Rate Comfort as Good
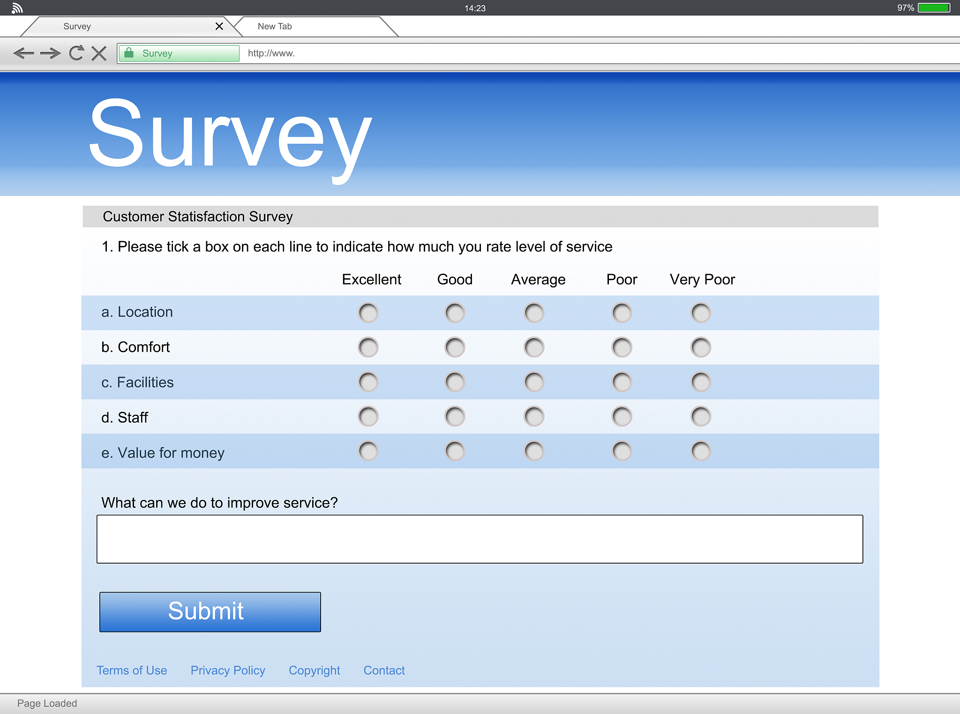960x714 pixels. 455,347
